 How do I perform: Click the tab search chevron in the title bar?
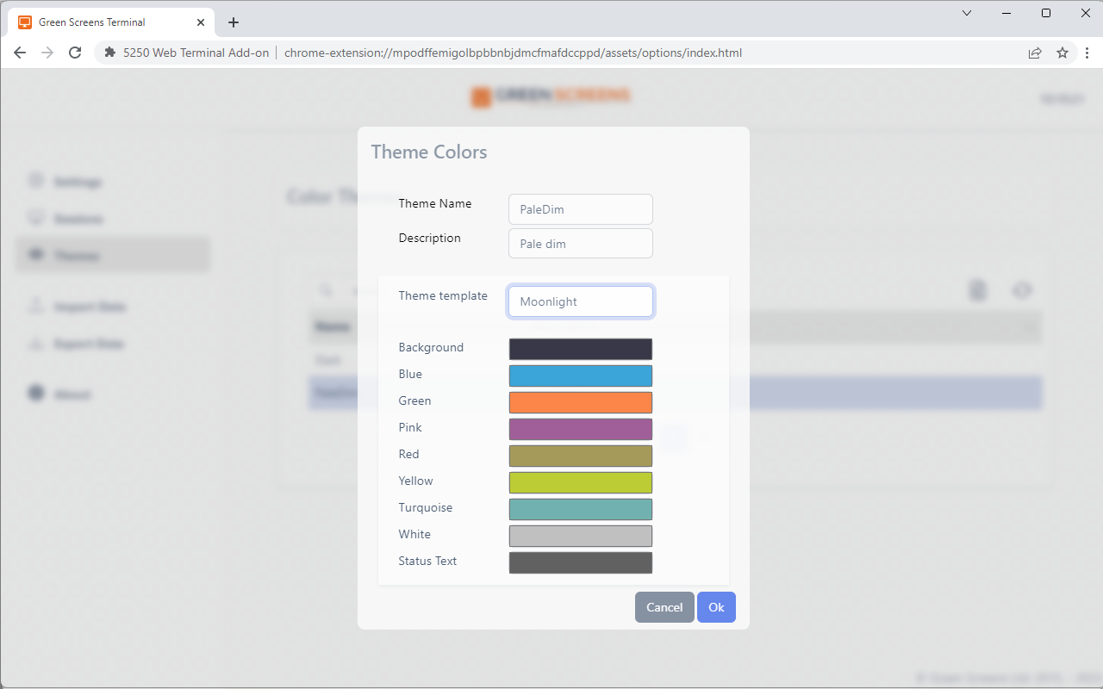coord(967,13)
